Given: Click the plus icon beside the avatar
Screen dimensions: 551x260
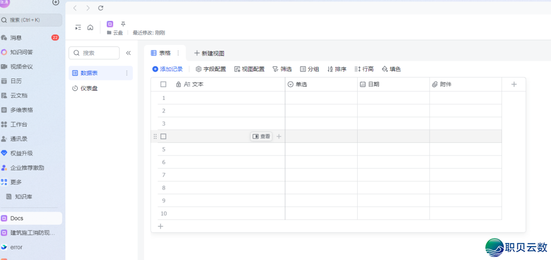Looking at the screenshot, I should [56, 2].
